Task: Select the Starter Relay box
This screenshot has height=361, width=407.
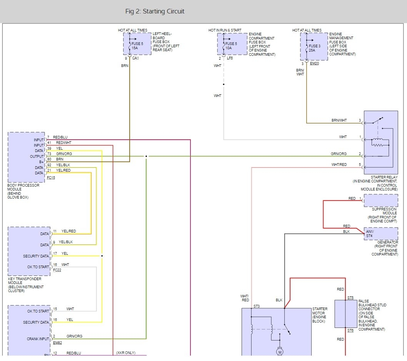Action: coord(381,142)
